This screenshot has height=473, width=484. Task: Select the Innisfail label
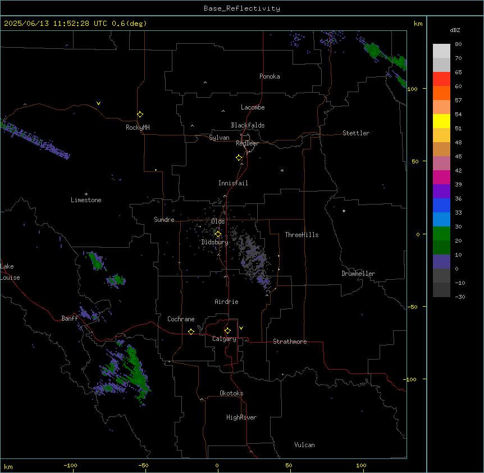point(233,183)
